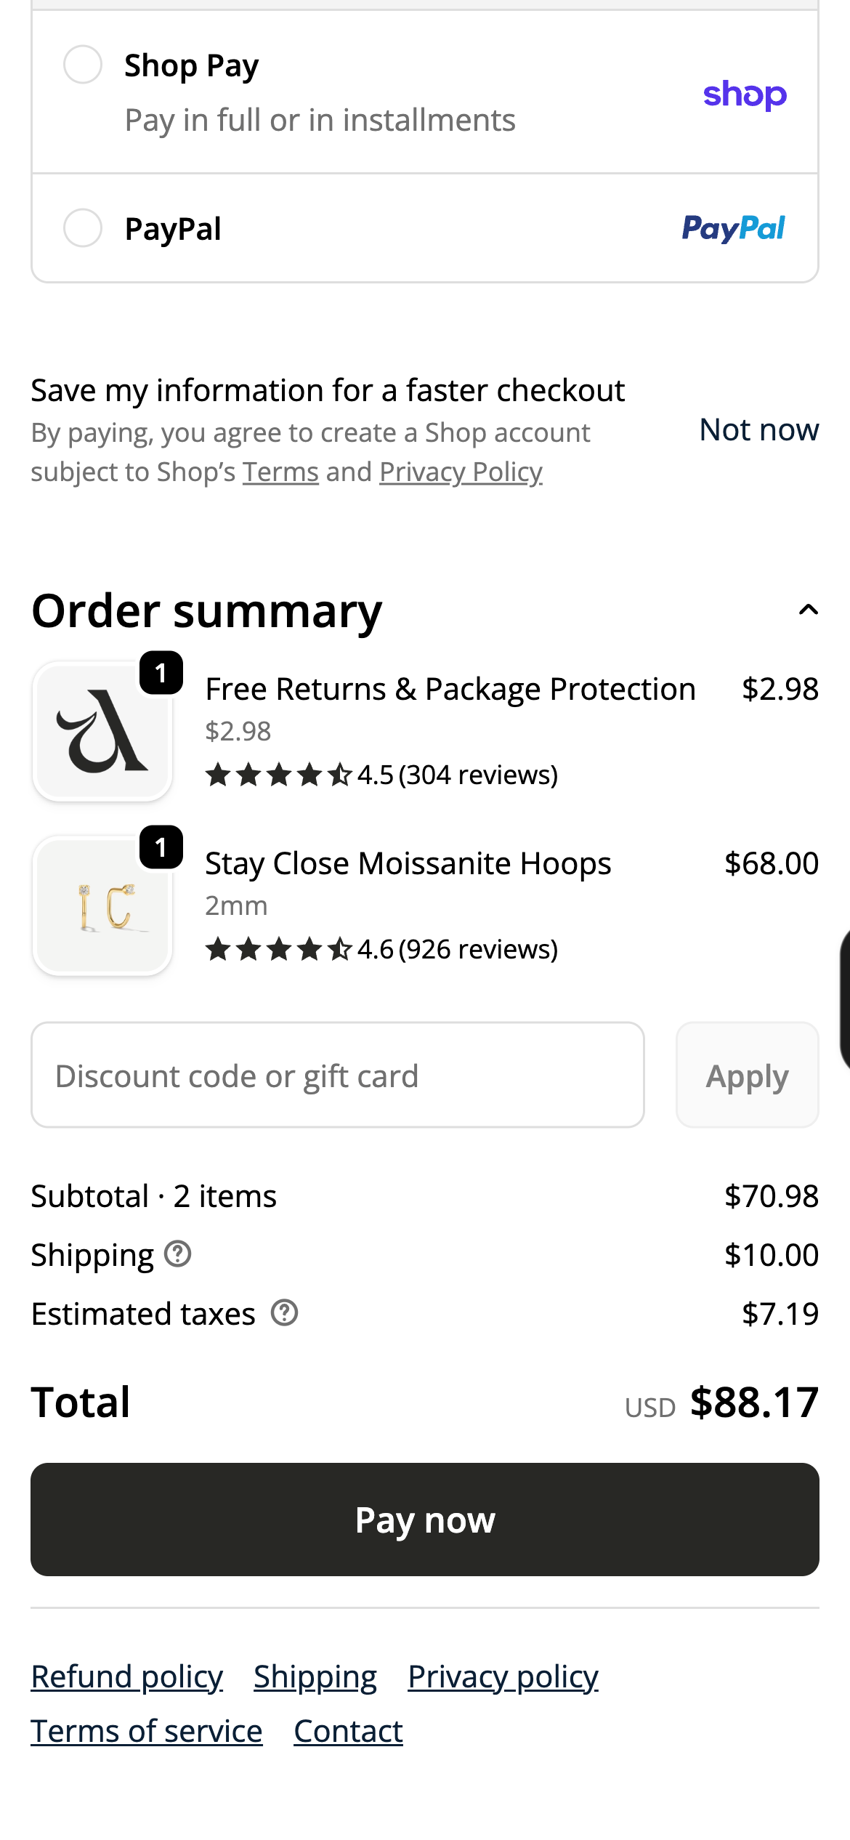
Task: Click the Pay now button
Action: 425,1520
